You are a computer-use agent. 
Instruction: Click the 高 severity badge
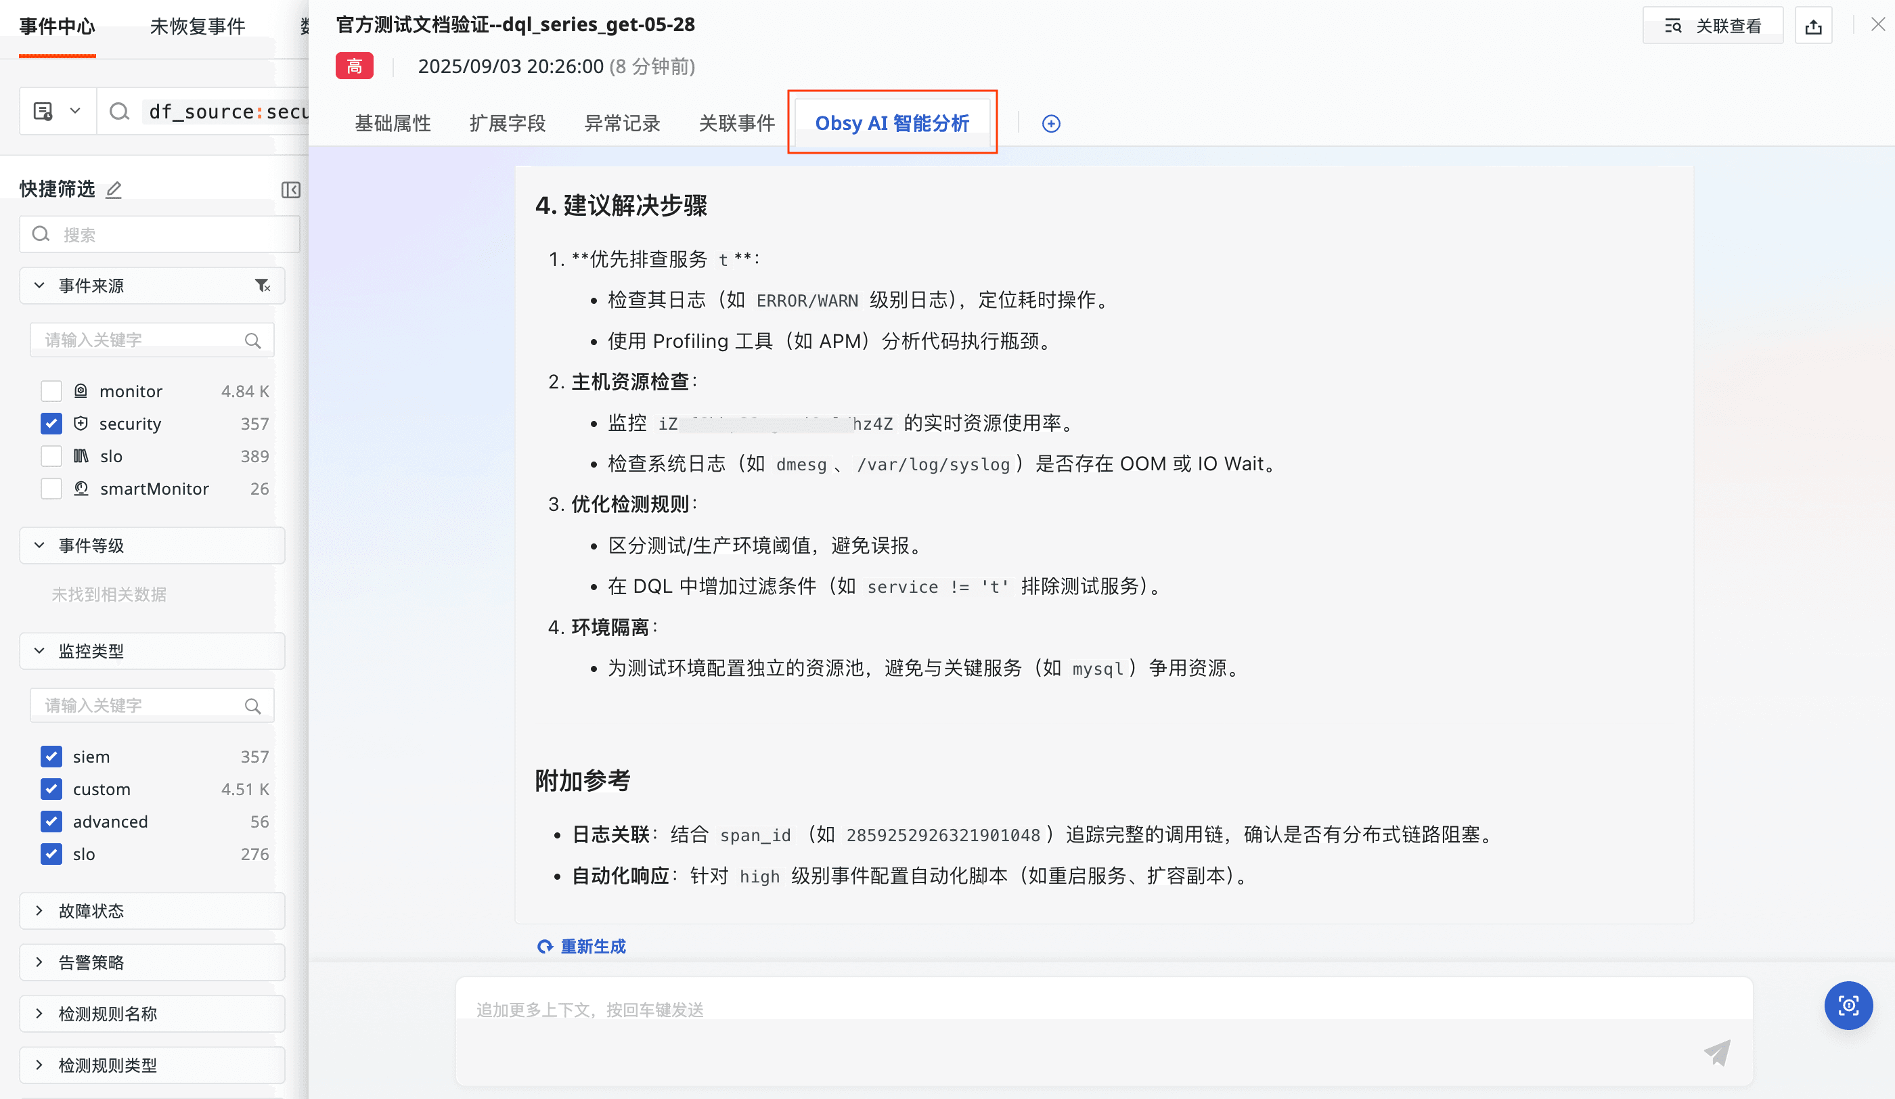pyautogui.click(x=354, y=66)
